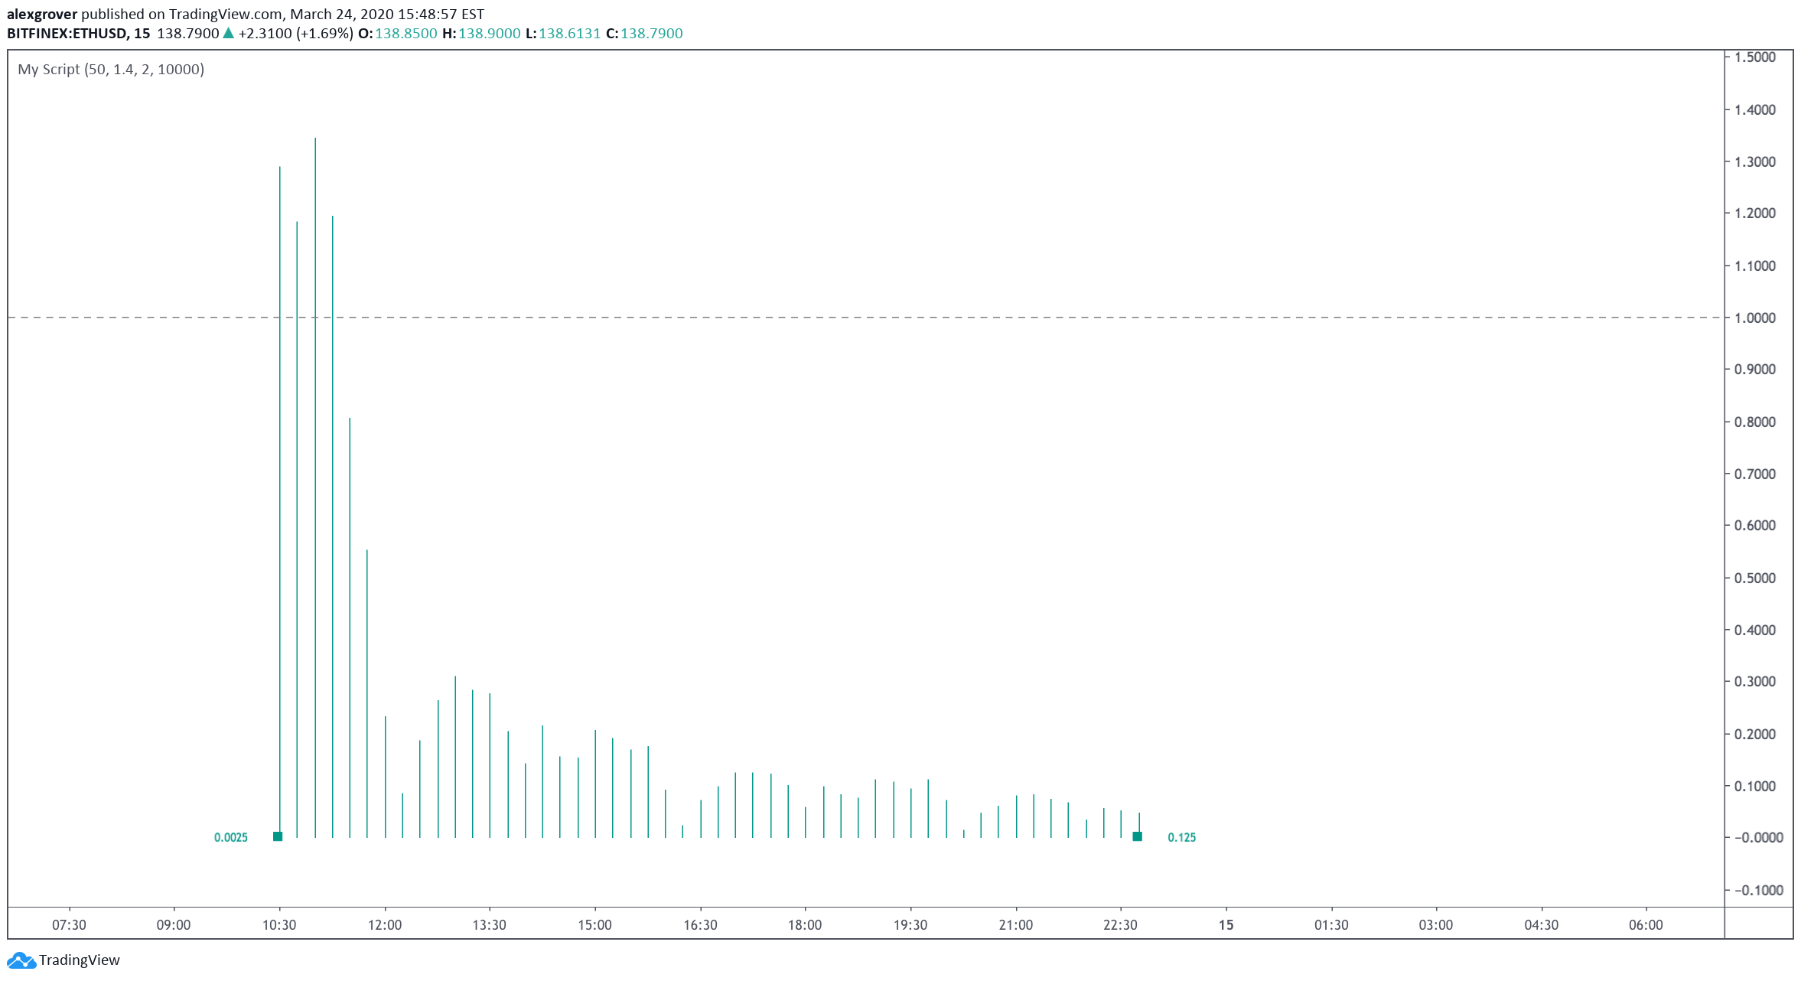This screenshot has height=981, width=1801.
Task: Click the 1.2000 price axis label
Action: click(1755, 213)
